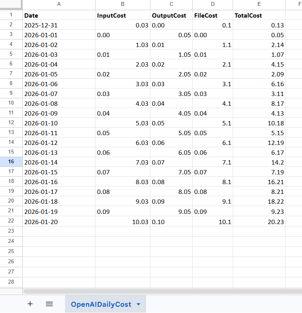Click the horizontal scrollbar

point(163,291)
